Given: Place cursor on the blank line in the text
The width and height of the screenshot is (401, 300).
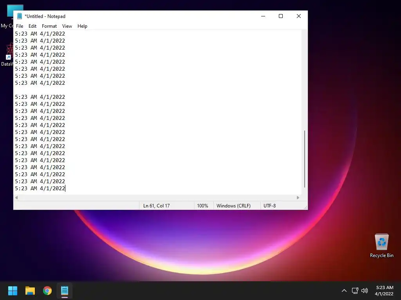Looking at the screenshot, I should [x=158, y=90].
